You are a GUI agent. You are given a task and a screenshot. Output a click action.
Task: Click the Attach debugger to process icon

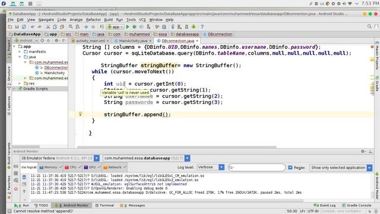point(148,27)
